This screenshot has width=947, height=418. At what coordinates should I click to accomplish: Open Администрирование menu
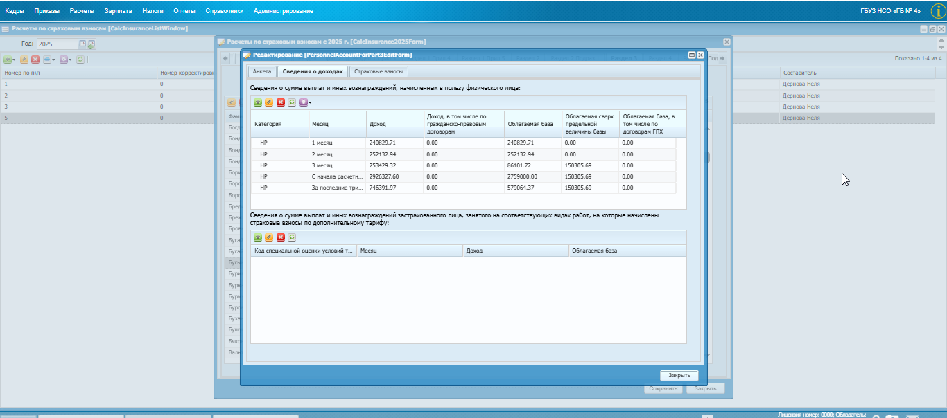click(283, 11)
